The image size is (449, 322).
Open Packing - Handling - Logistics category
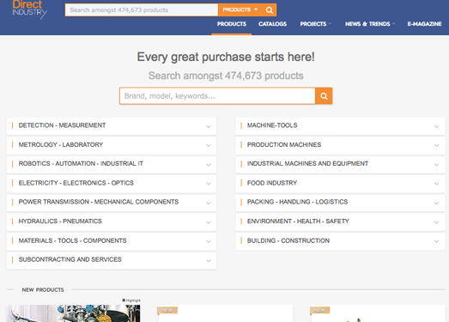pyautogui.click(x=340, y=203)
